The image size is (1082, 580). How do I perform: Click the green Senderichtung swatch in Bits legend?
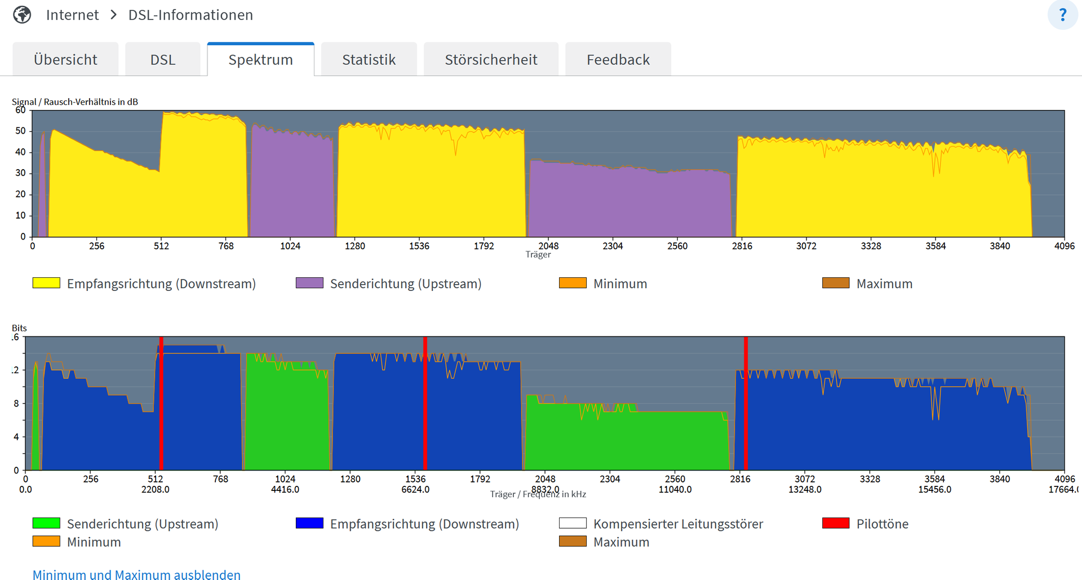(x=46, y=523)
